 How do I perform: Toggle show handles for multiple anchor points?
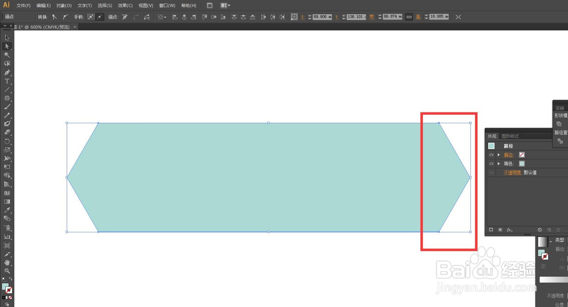[91, 17]
